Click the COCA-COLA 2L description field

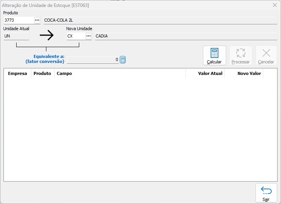[x=160, y=20]
